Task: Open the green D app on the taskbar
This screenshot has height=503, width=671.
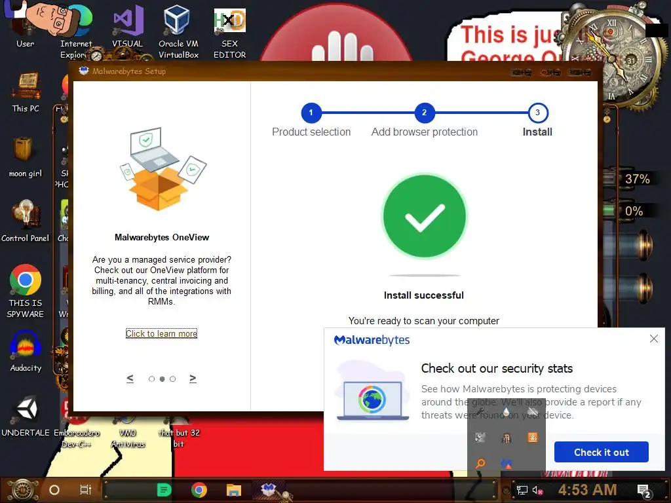Action: [164, 490]
